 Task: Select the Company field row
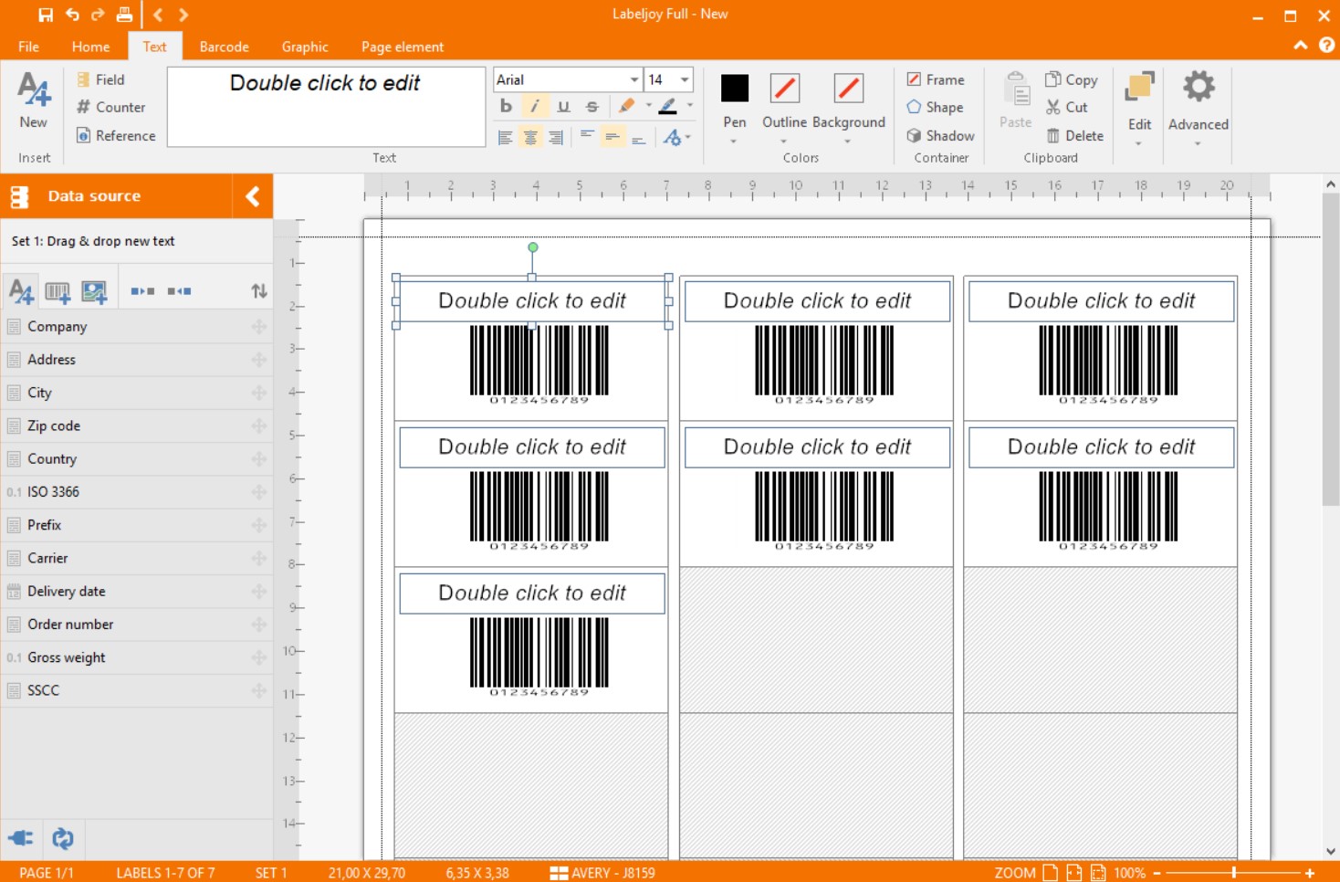tap(137, 326)
